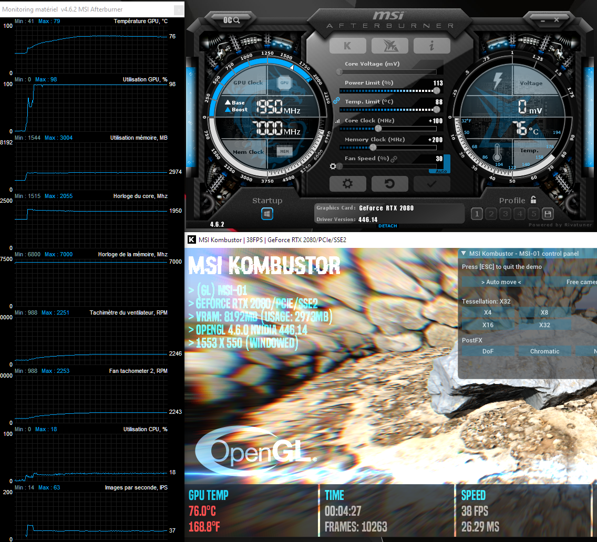Screen dimensions: 597x542
Task: Open the OC Scanner button in Afterburner
Action: point(231,20)
